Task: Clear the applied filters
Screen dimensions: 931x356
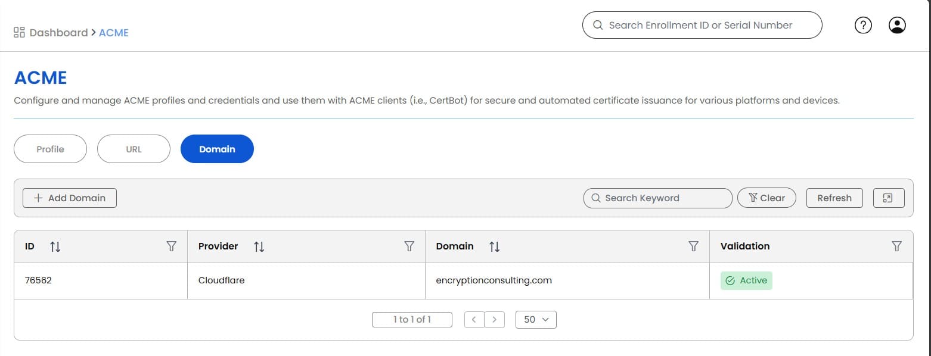Action: point(766,198)
